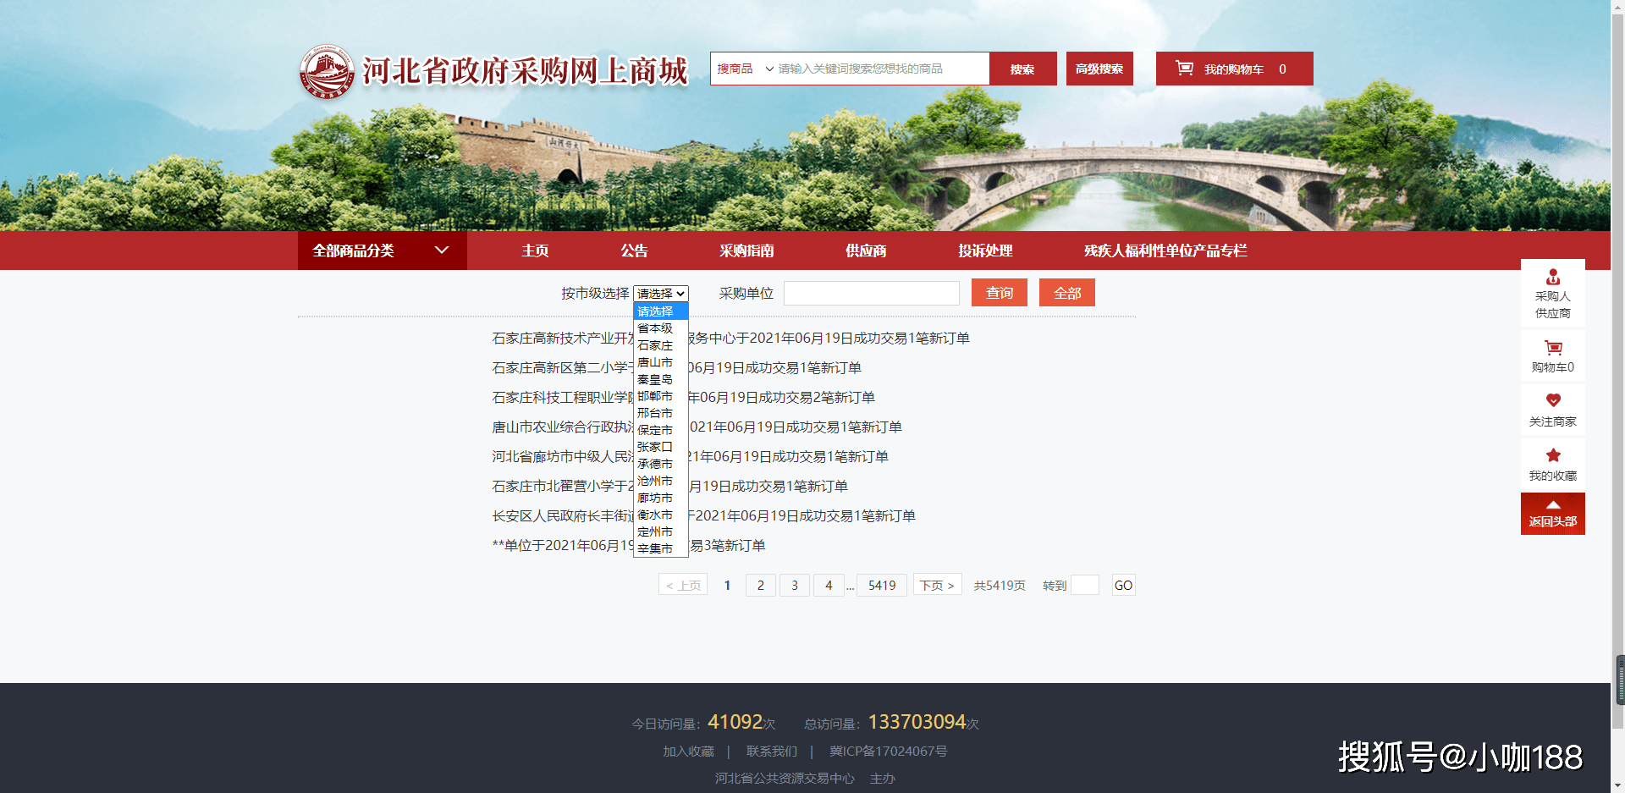Open the 公告 navigation menu item
The image size is (1625, 793).
(x=634, y=251)
